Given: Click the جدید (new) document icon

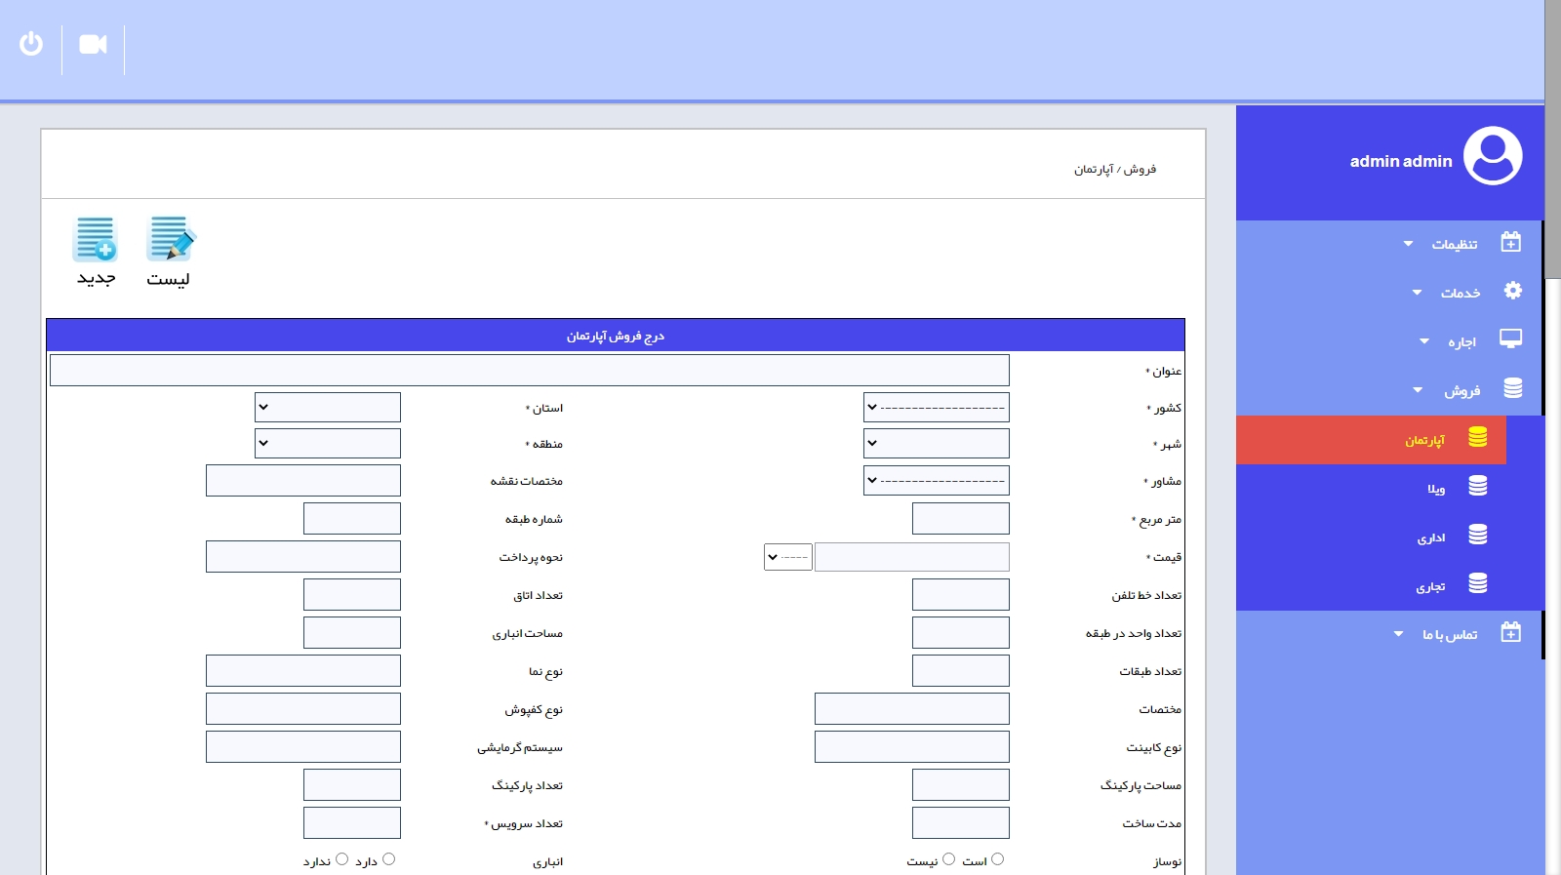Looking at the screenshot, I should pyautogui.click(x=96, y=240).
